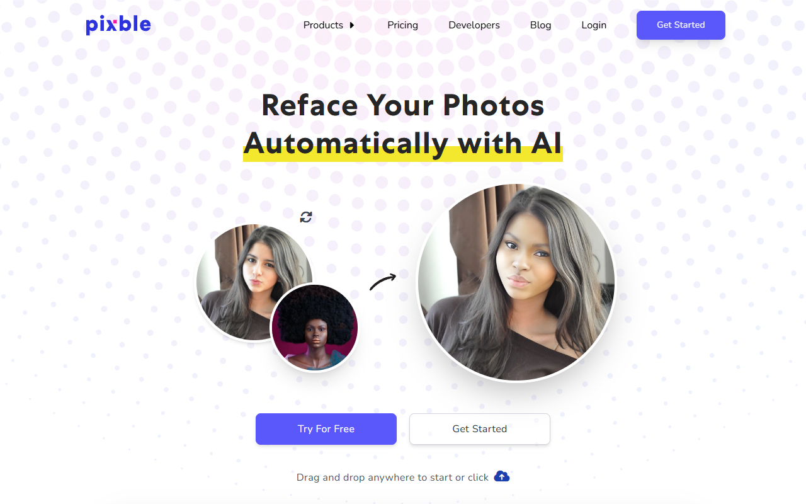Screen dimensions: 806x504
Task: Click the outlined Get Started button
Action: [x=480, y=429]
